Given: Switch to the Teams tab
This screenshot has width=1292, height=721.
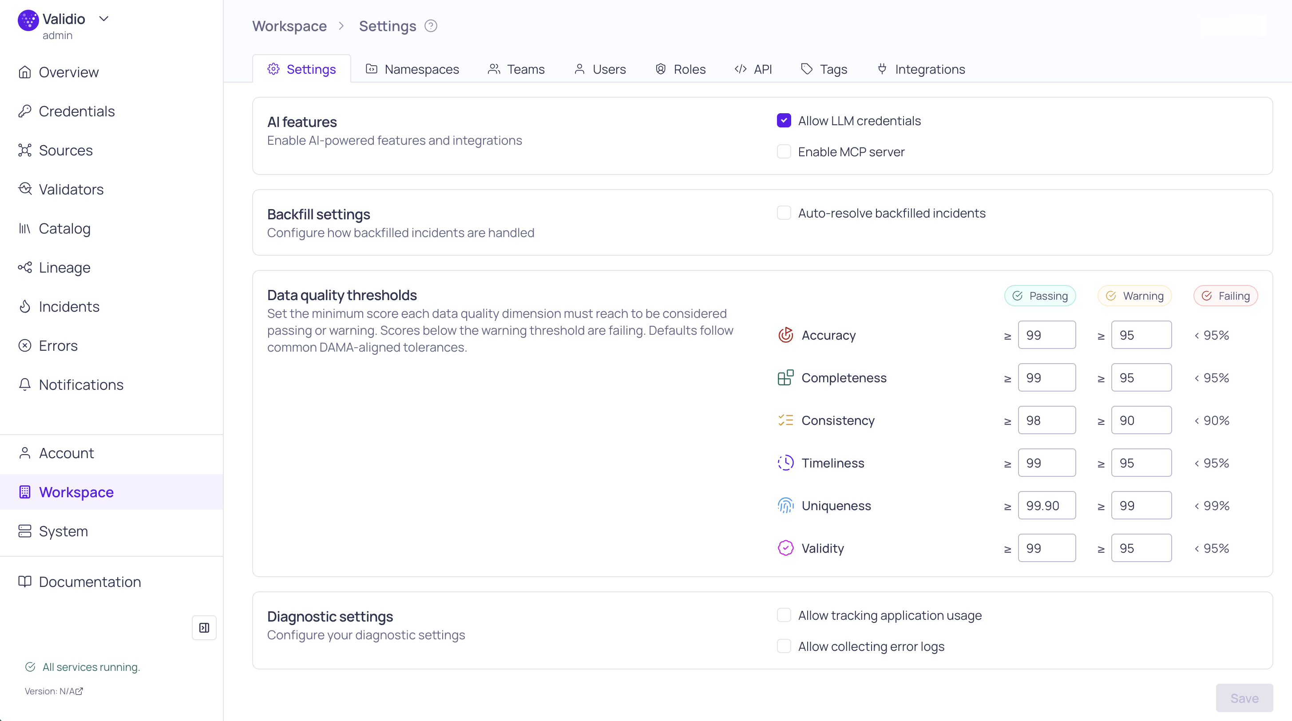Looking at the screenshot, I should click(516, 69).
